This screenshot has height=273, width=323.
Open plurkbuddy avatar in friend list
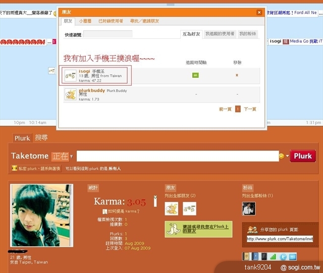(x=71, y=94)
